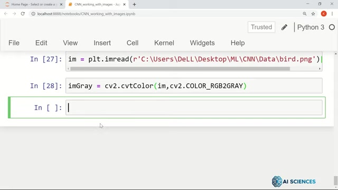This screenshot has height=190, width=338.
Task: Click the site info icon beside localhost URL
Action: [33, 14]
